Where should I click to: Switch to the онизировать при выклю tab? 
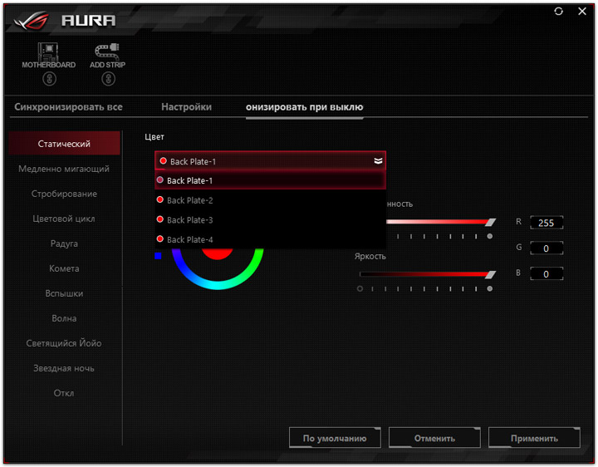(304, 107)
